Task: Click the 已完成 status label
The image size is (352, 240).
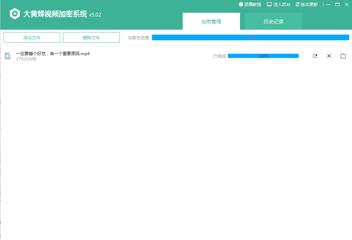Action: tap(219, 56)
